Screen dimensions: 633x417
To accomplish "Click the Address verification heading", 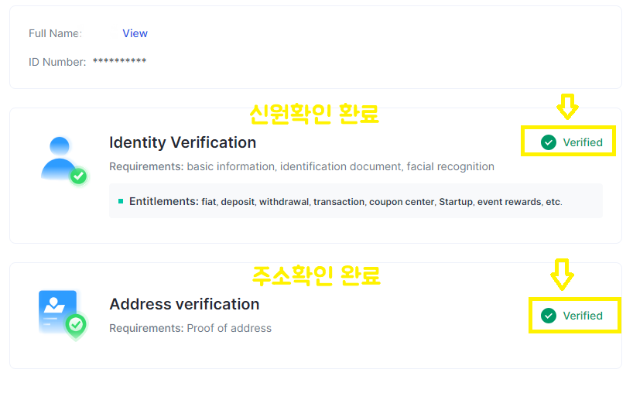I will coord(184,304).
